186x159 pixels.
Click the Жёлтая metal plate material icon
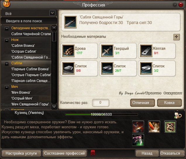click(146, 51)
